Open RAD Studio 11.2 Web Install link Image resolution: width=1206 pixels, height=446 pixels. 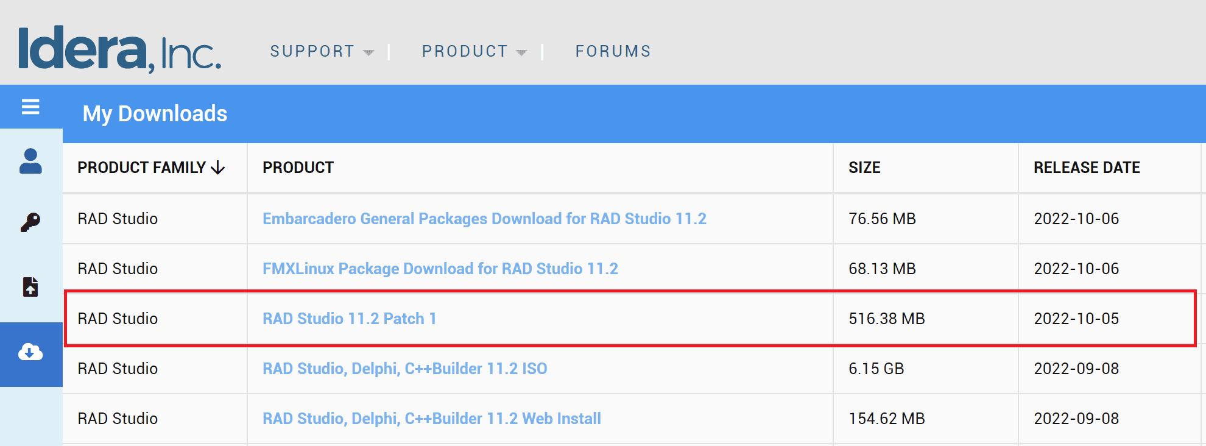[x=431, y=419]
